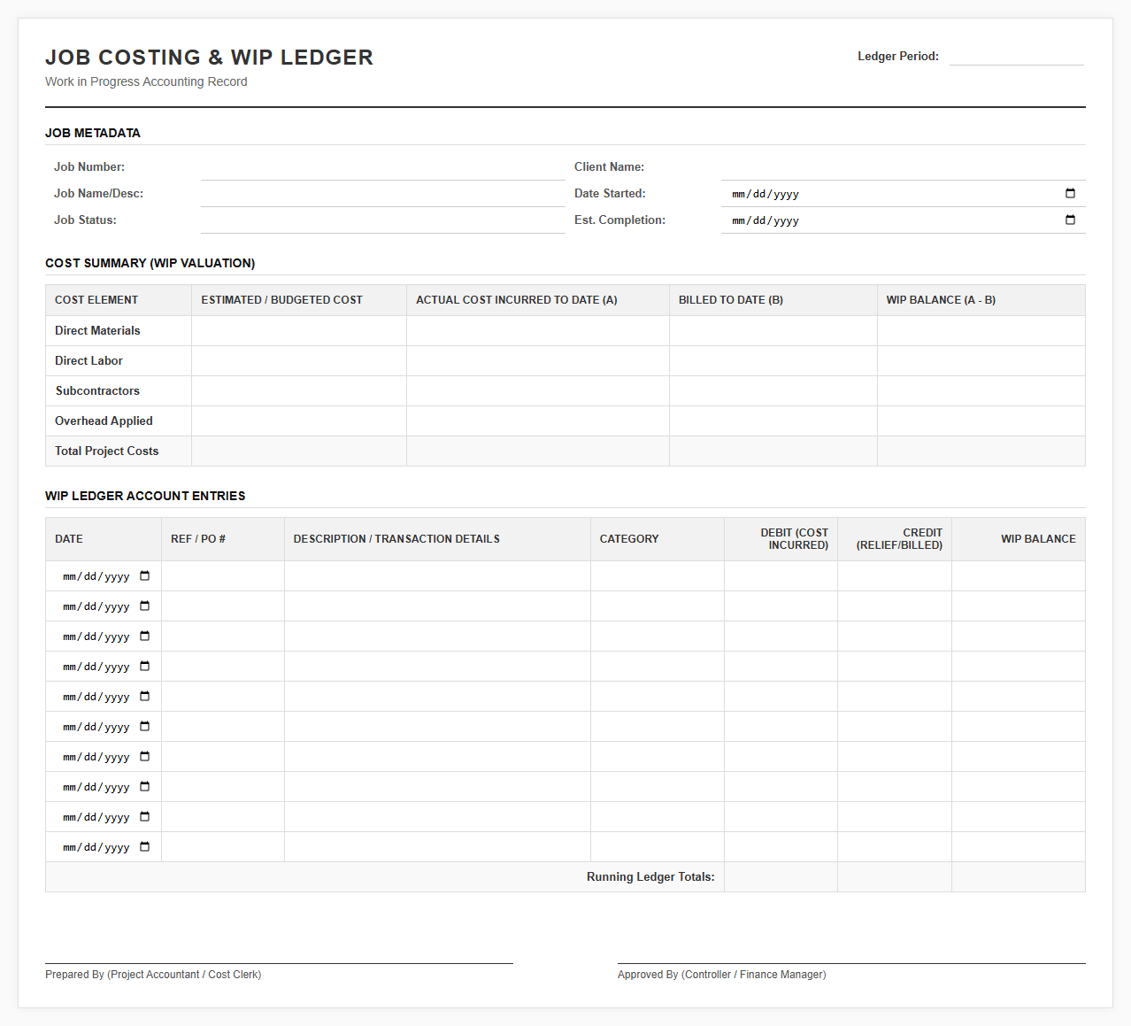The height and width of the screenshot is (1026, 1131).
Task: Open calendar icon in third ledger entry row
Action: coord(145,636)
